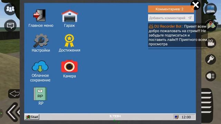This screenshot has height=124, width=221.
Task: Open the map with location pin
Action: point(211,26)
